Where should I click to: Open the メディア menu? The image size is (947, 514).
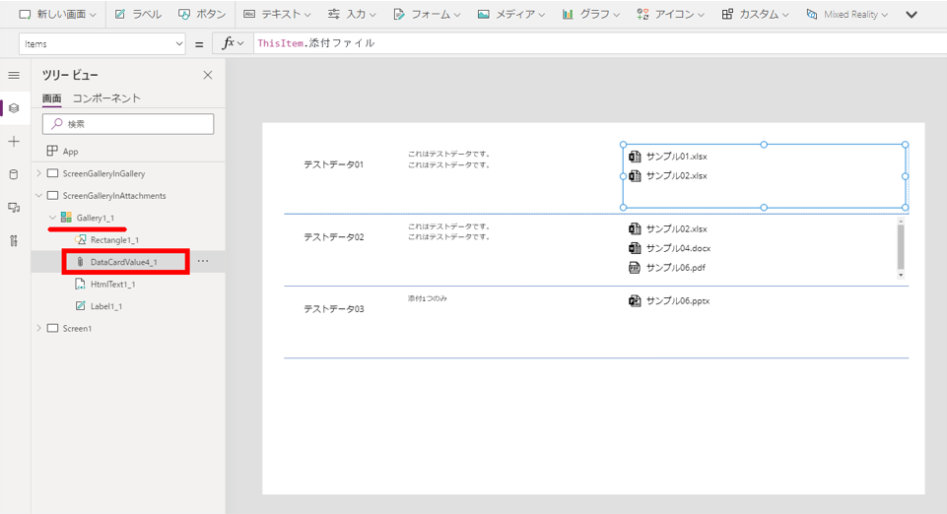(x=510, y=15)
